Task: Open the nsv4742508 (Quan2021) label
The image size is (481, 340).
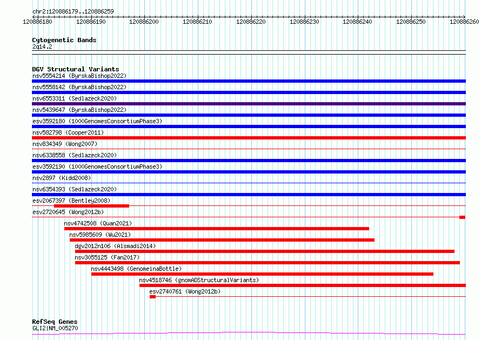Action: [98, 223]
